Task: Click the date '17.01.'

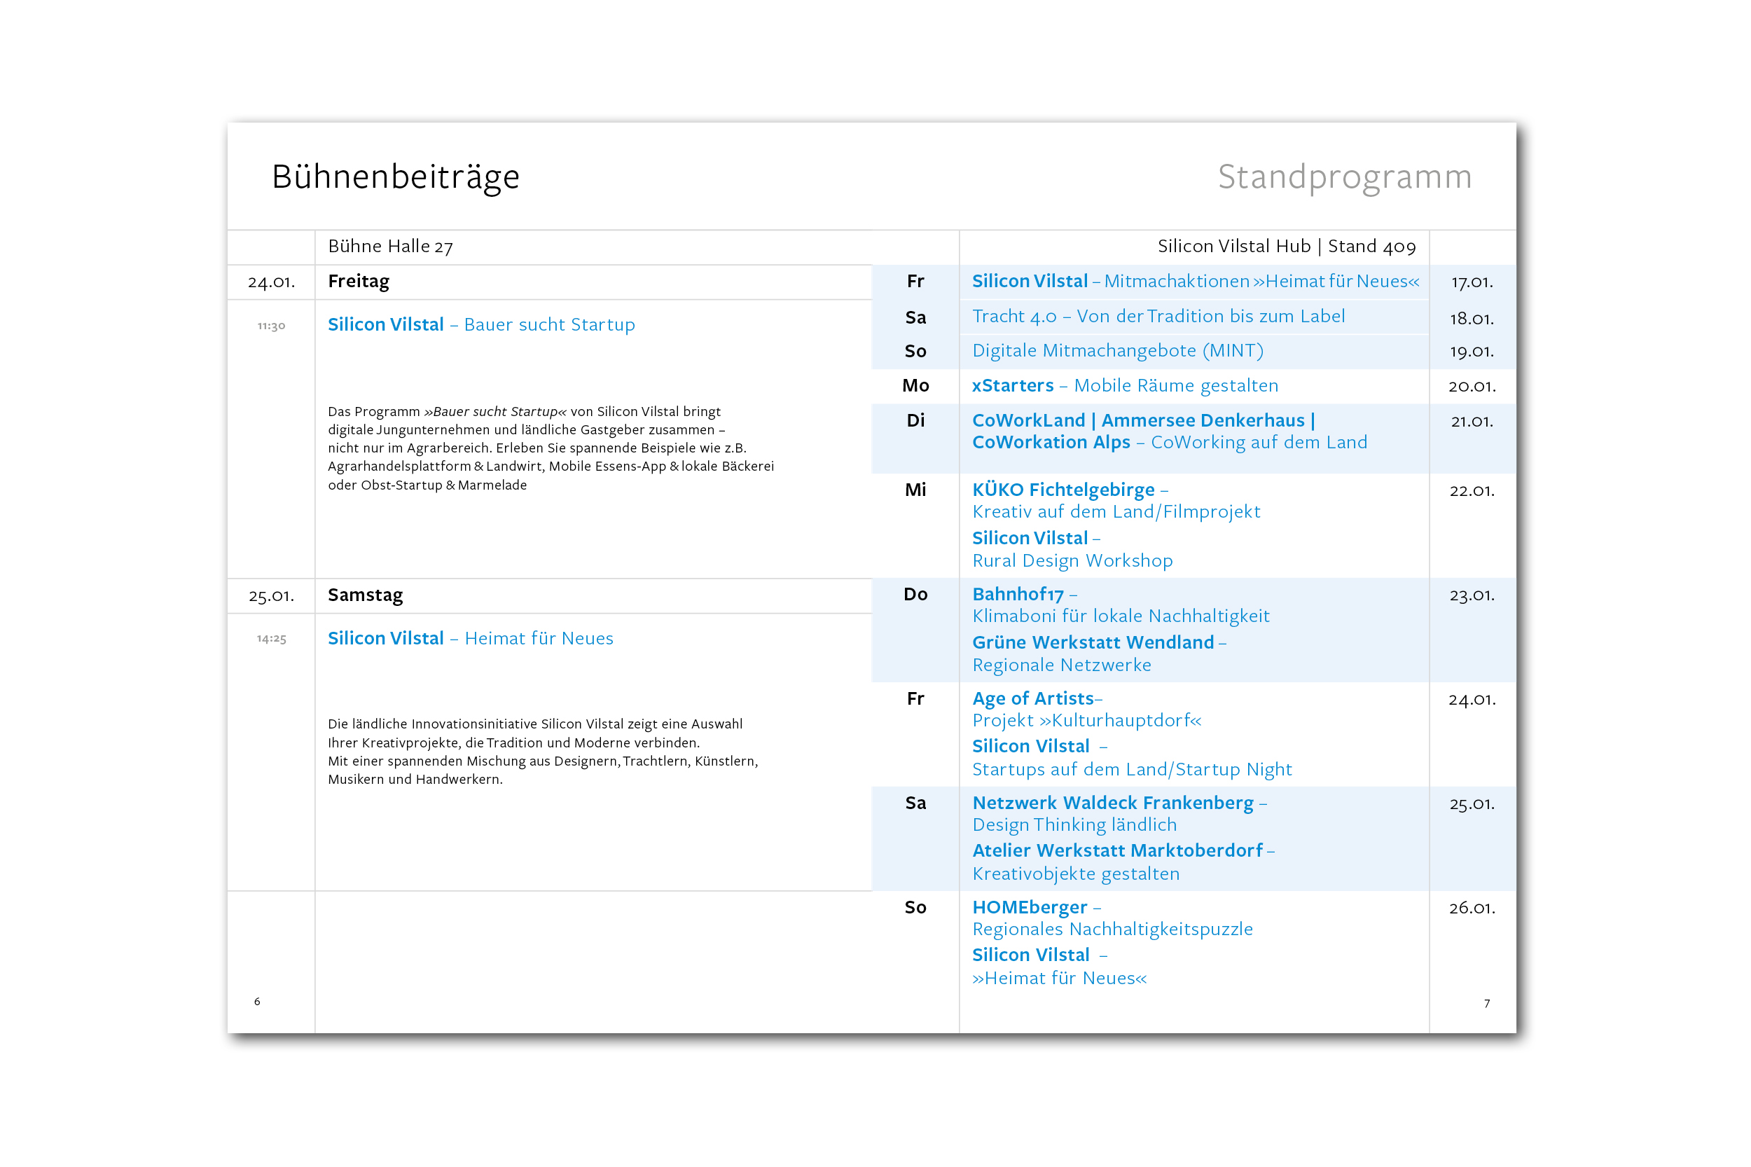Action: 1472,282
